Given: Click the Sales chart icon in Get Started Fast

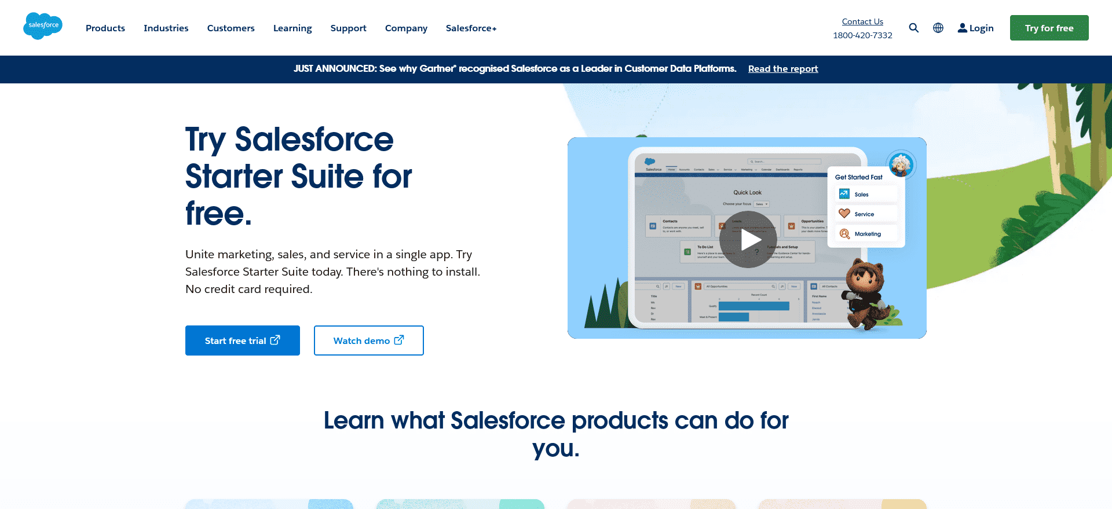Looking at the screenshot, I should click(844, 194).
